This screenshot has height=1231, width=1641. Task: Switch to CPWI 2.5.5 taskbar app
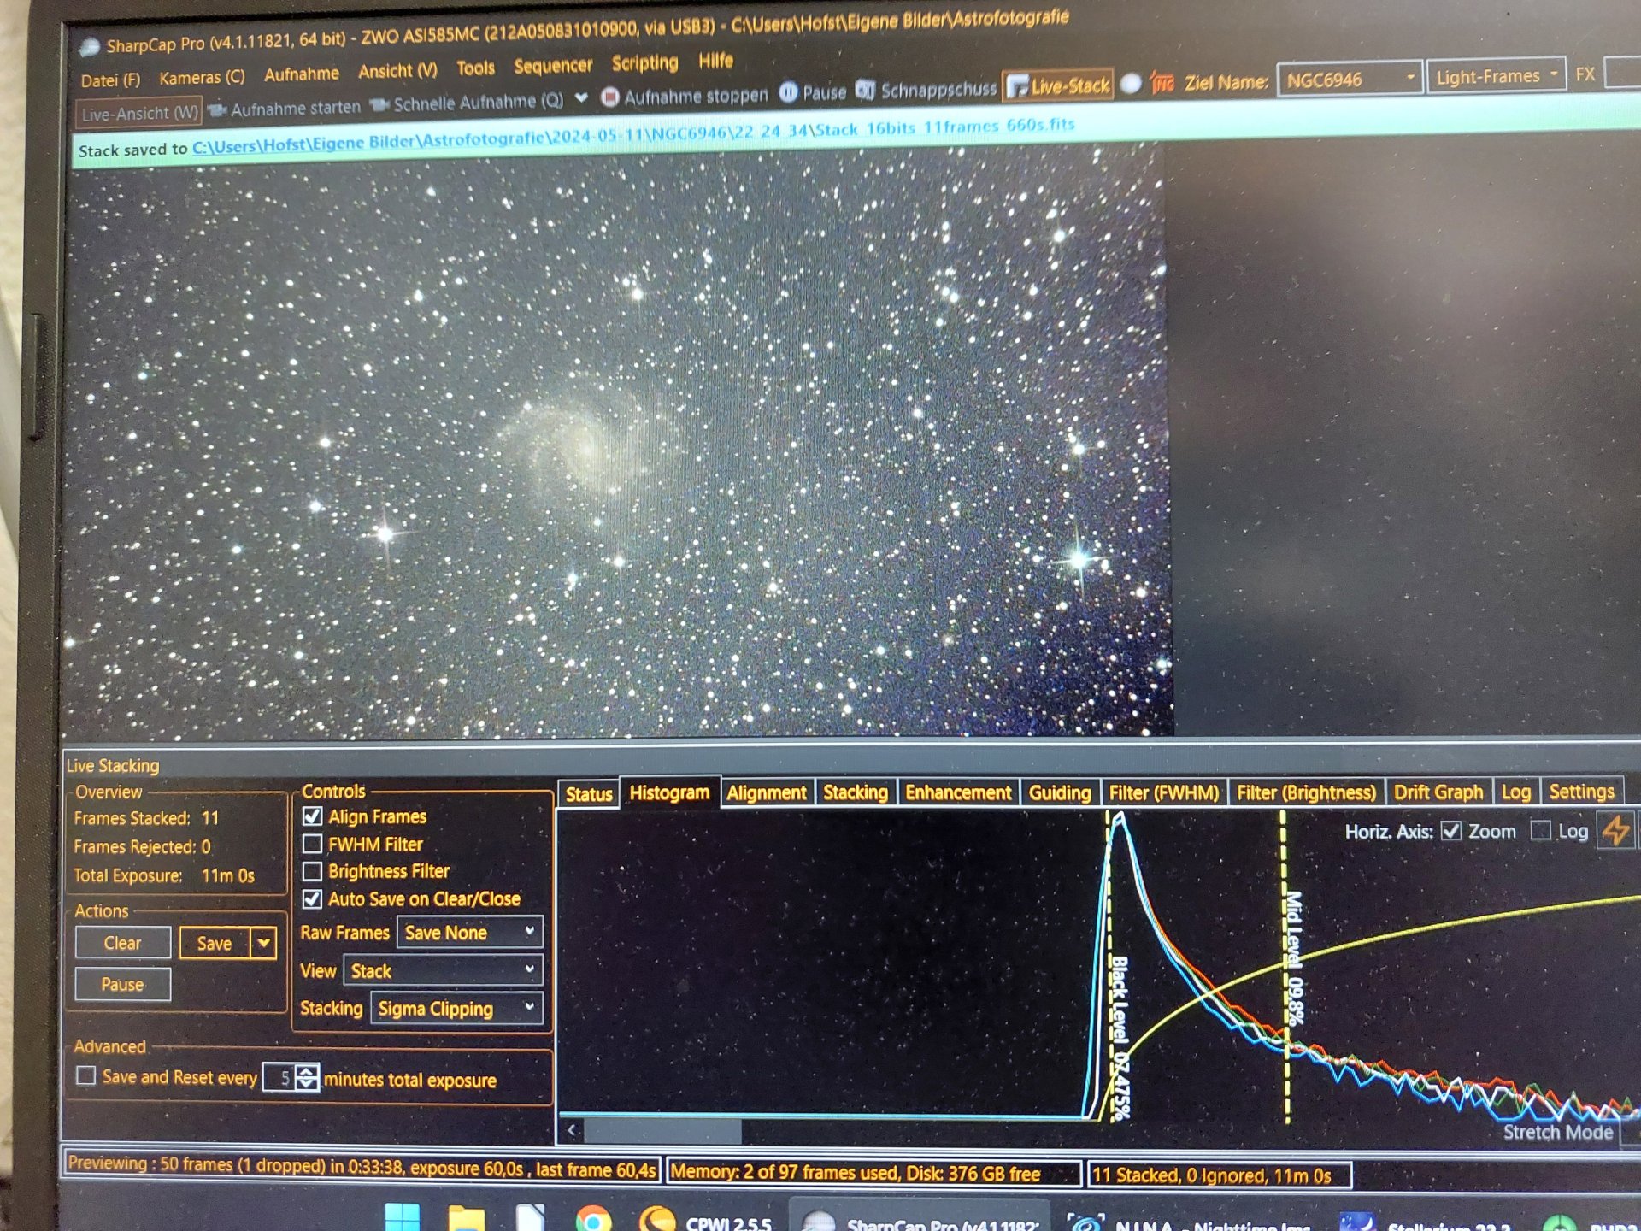[706, 1220]
